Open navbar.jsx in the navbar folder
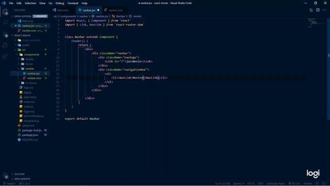 coord(30,73)
